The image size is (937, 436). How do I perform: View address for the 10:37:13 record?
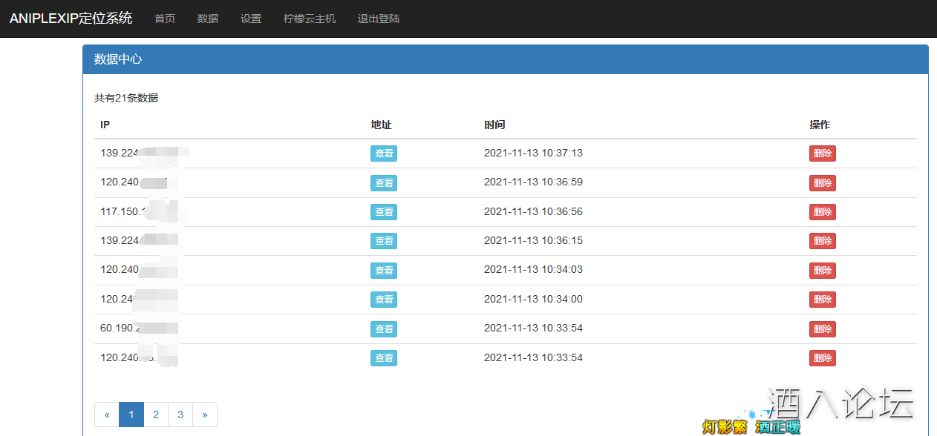[384, 153]
